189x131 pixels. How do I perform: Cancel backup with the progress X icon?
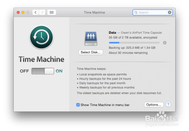coord(165,43)
